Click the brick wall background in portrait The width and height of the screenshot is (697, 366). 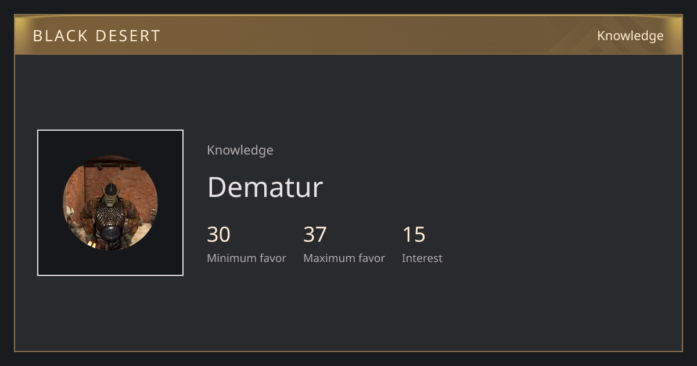click(x=136, y=180)
